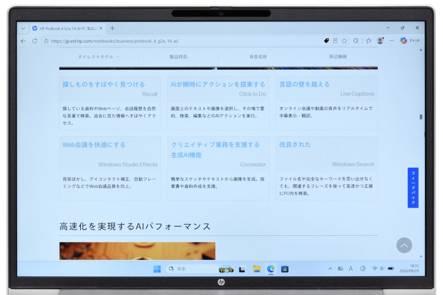Open the immersive reader icon in address bar
This screenshot has height=295, width=443.
(x=336, y=41)
